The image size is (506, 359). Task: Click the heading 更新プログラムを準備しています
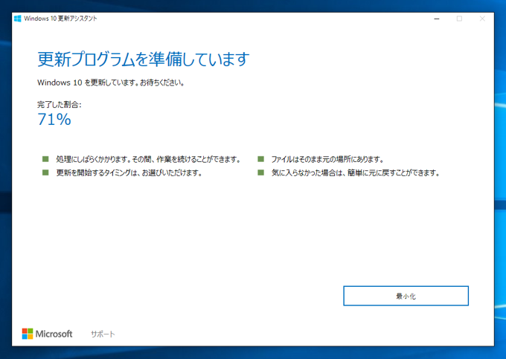pyautogui.click(x=144, y=59)
